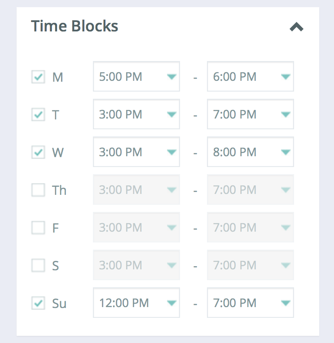Screen dimensions: 334x343
Task: Open Sunday end time 7:00 PM dropdown
Action: point(250,303)
